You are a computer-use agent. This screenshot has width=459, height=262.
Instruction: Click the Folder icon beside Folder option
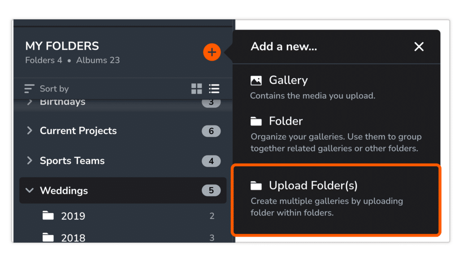click(255, 120)
